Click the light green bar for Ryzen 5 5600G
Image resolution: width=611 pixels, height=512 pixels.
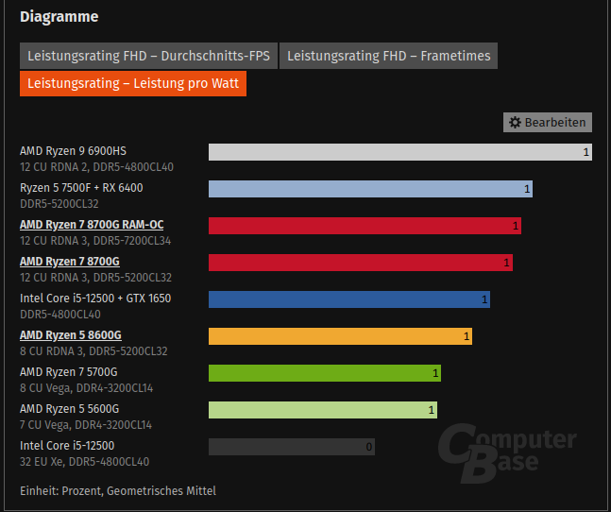pyautogui.click(x=323, y=410)
